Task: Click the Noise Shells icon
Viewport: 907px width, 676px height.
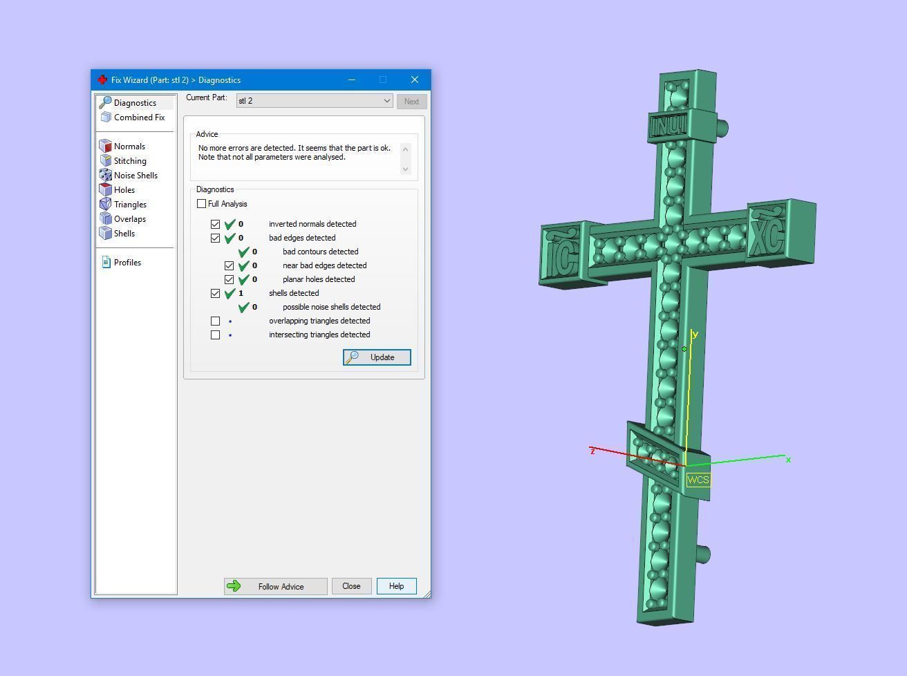Action: pos(105,175)
